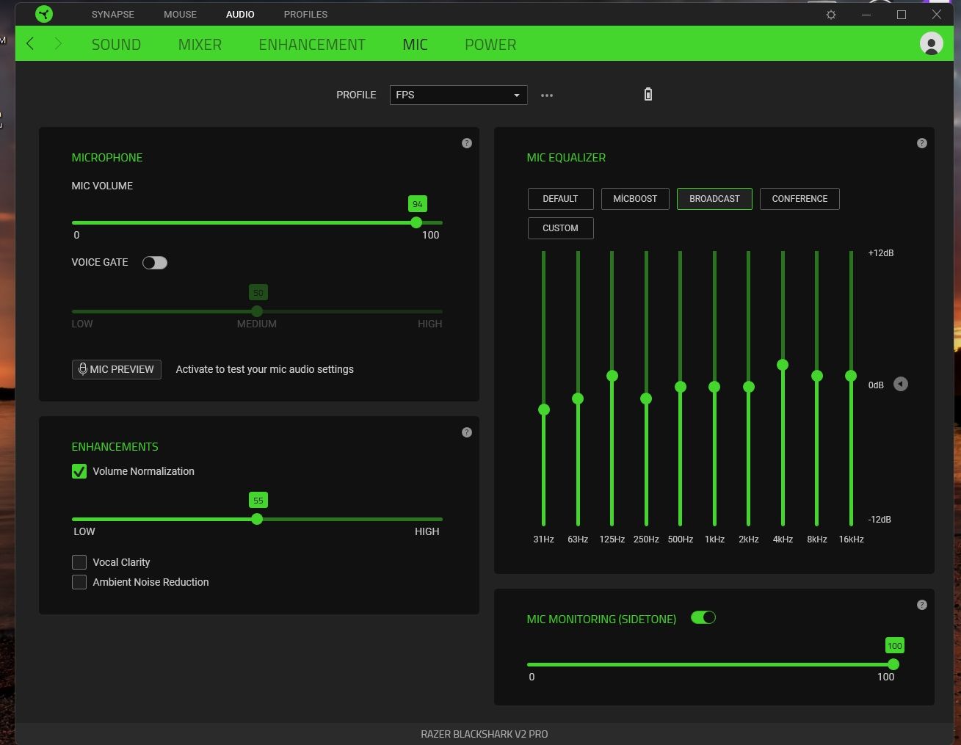Open Mic Equalizer help icon
The width and height of the screenshot is (961, 745).
922,143
